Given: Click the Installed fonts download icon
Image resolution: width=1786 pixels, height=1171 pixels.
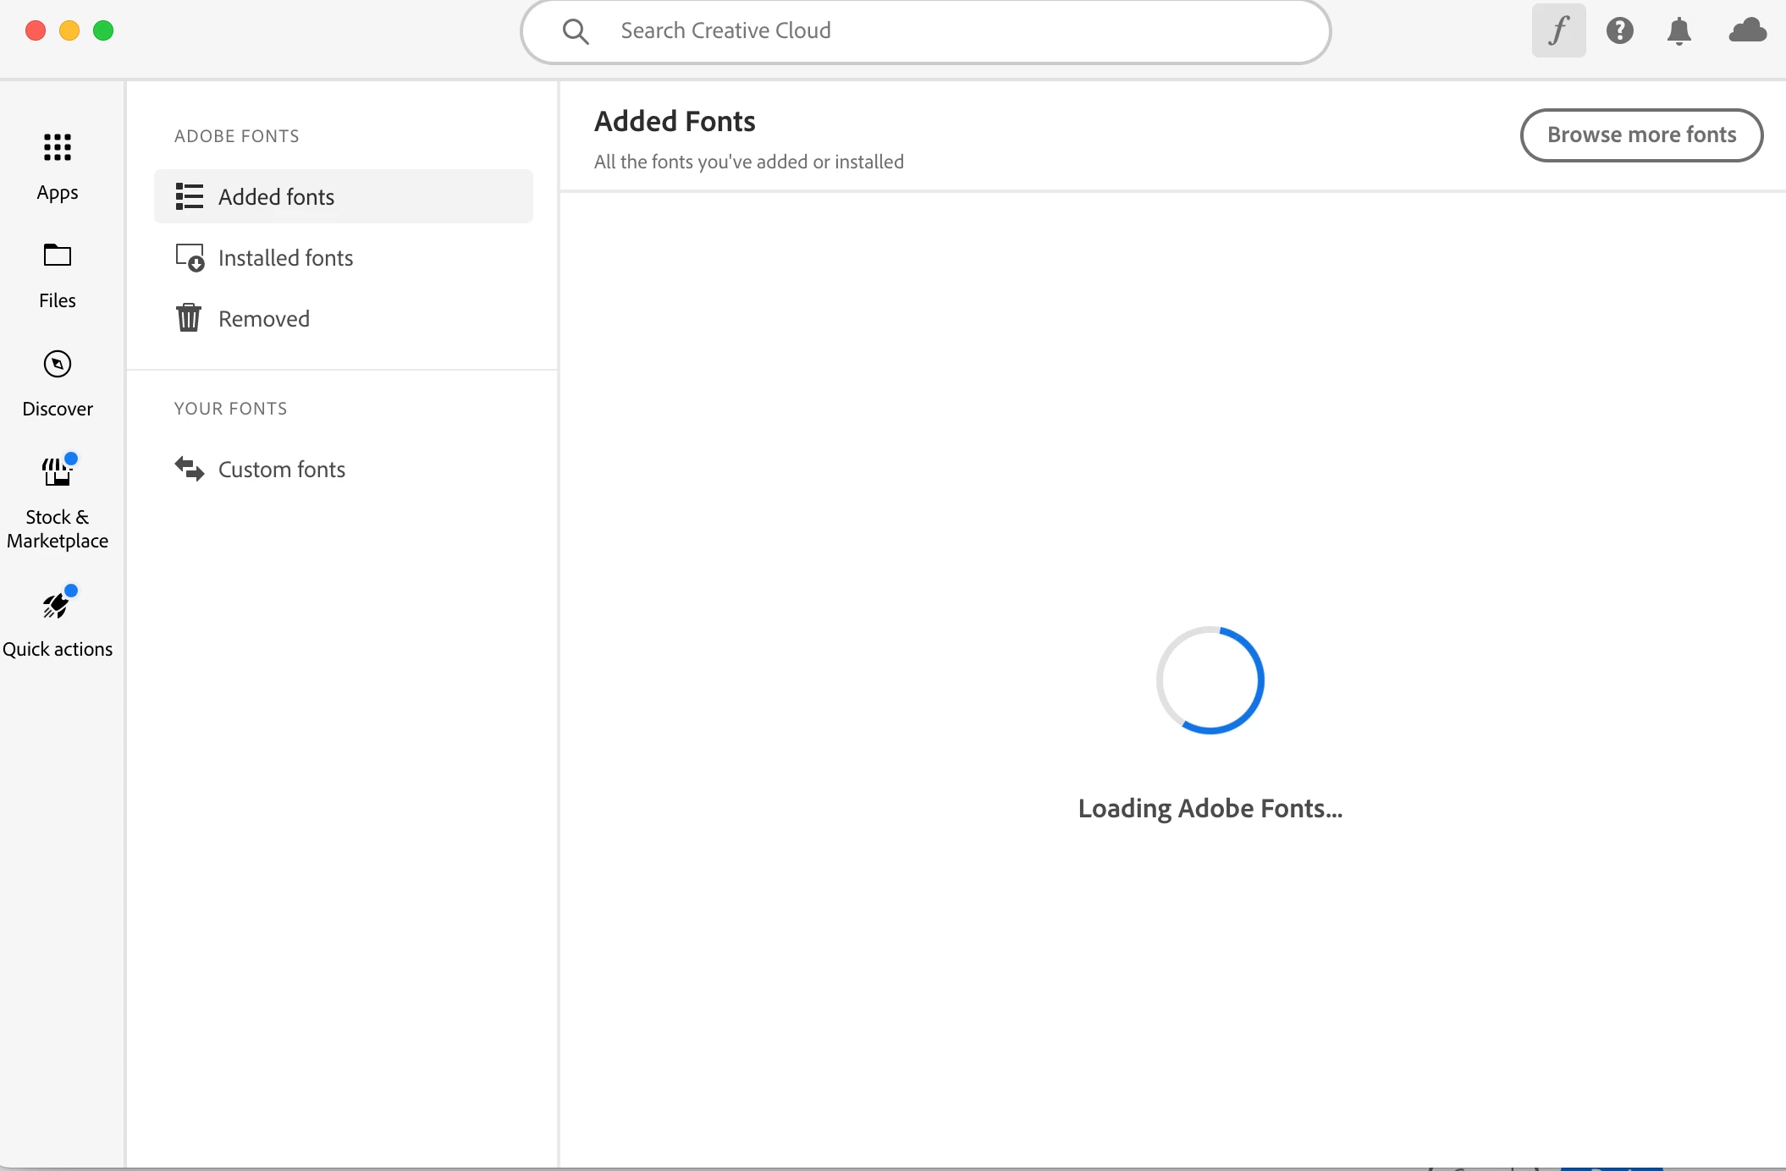Looking at the screenshot, I should (190, 257).
